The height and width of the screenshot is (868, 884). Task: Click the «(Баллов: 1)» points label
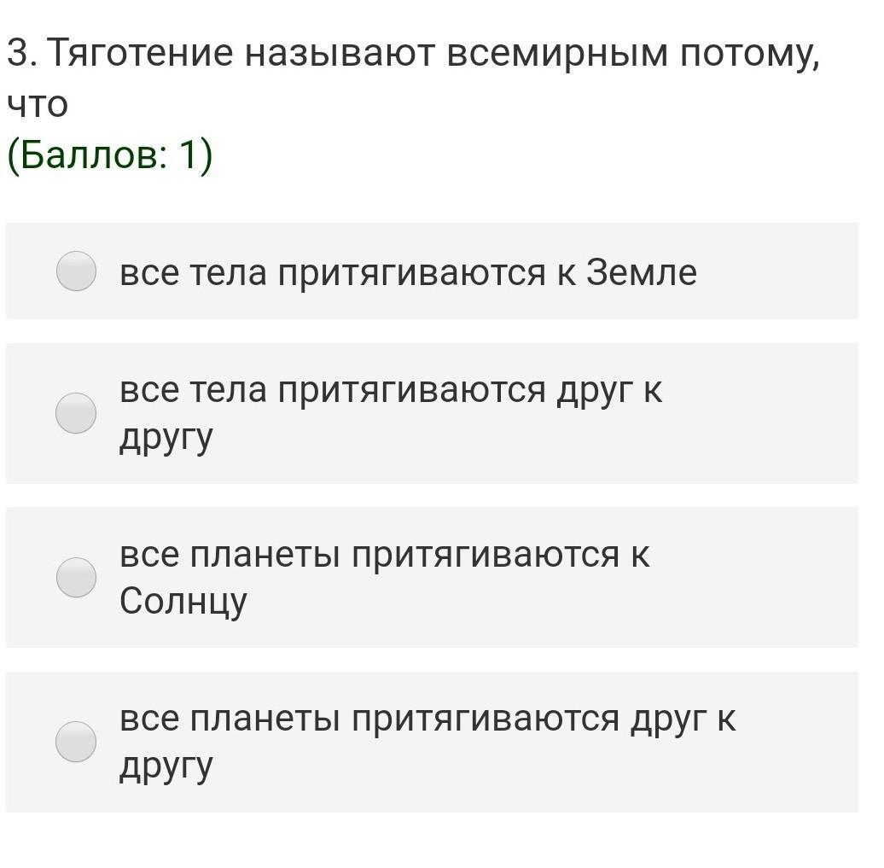point(110,156)
